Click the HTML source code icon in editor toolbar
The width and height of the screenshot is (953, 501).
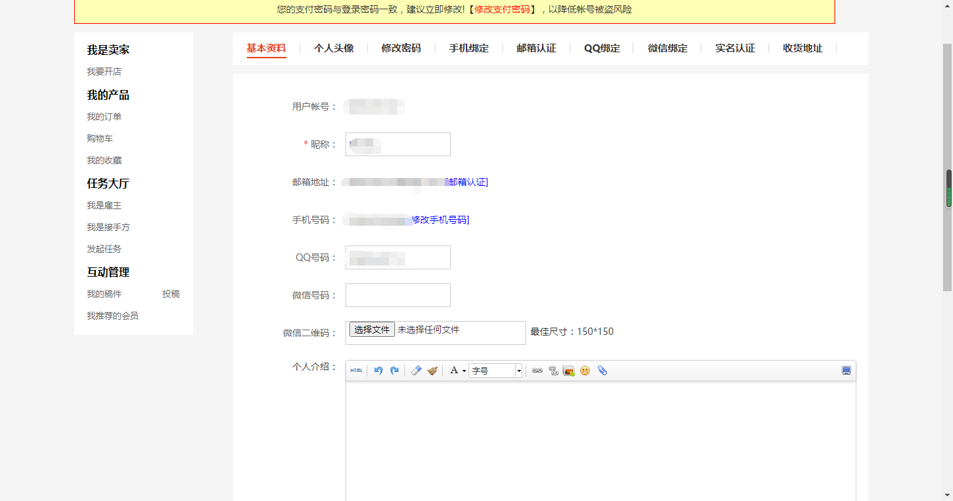(x=356, y=371)
